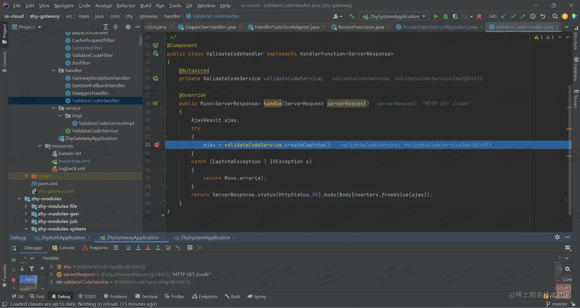This screenshot has width=580, height=308.
Task: Open the Terminal tool window button
Action: (x=147, y=297)
